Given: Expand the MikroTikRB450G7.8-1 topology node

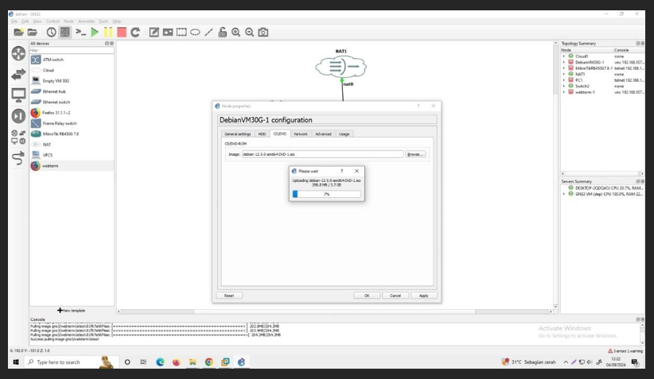Looking at the screenshot, I should point(564,68).
